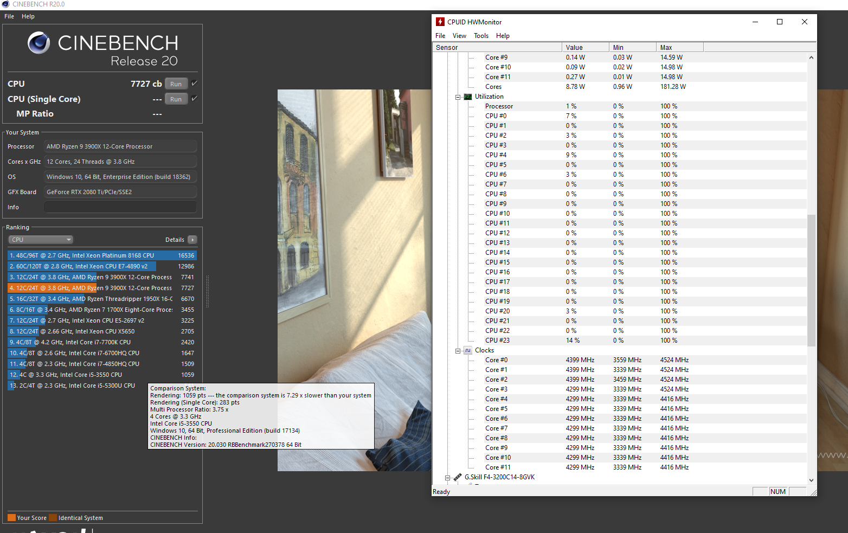
Task: Click the Max column header
Action: [679, 47]
